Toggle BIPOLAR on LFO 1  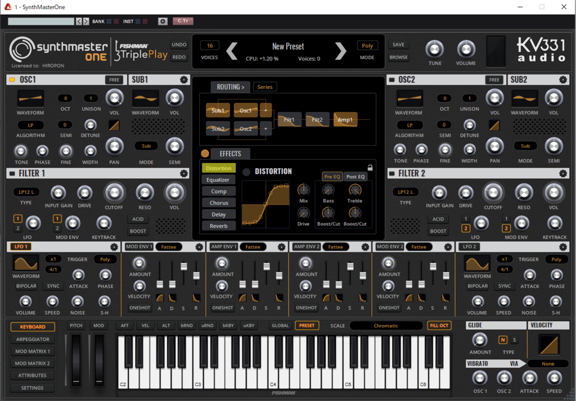pyautogui.click(x=26, y=286)
